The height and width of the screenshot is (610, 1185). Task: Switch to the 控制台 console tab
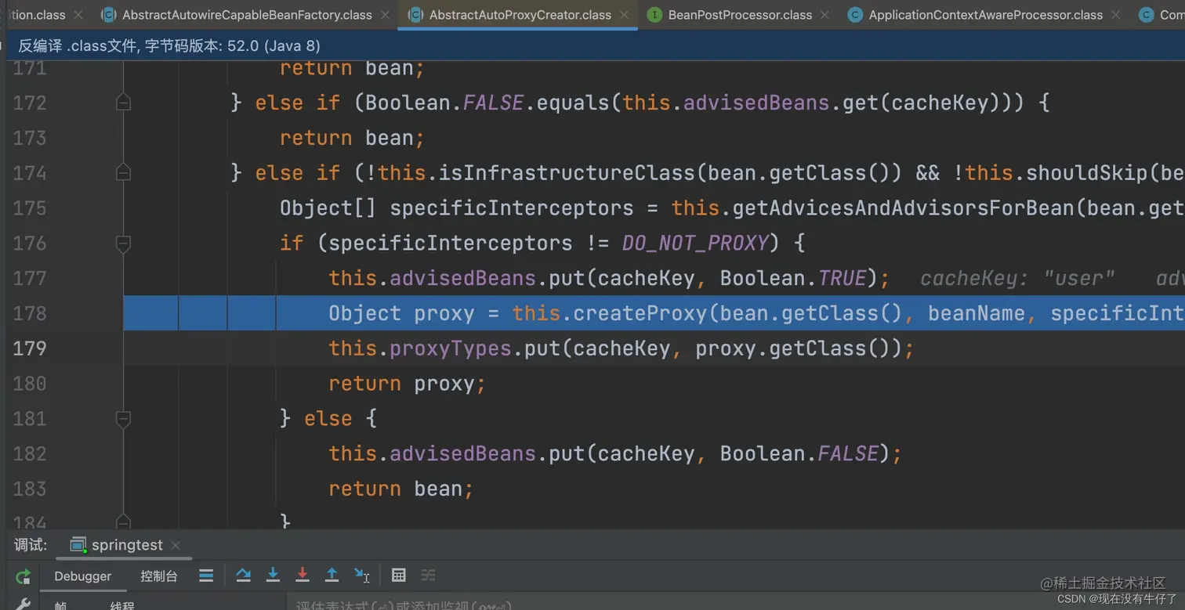click(x=159, y=576)
